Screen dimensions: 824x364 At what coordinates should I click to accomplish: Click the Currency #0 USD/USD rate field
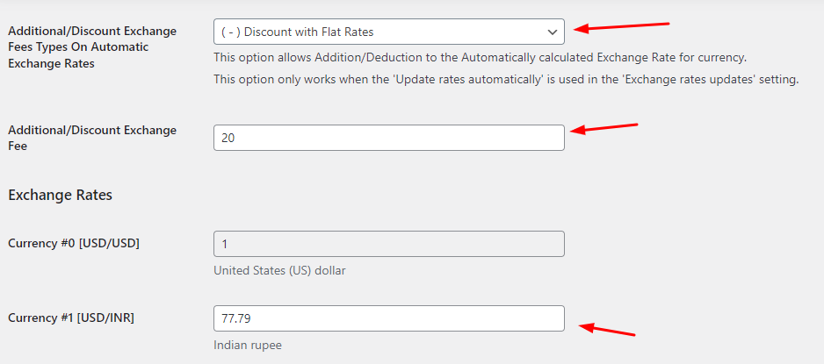click(388, 244)
